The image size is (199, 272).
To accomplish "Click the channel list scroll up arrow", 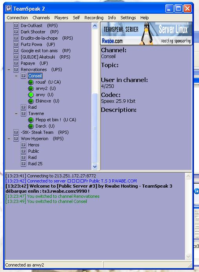I will (95, 26).
